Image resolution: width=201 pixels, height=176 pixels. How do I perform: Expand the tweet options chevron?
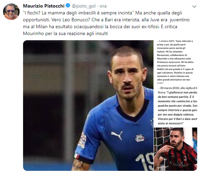[194, 7]
